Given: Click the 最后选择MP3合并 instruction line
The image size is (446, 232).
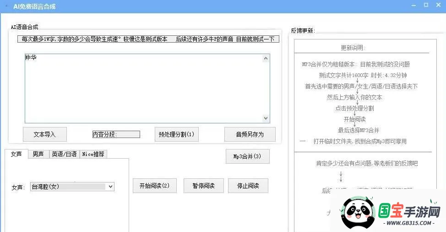Looking at the screenshot, I should coord(359,130).
